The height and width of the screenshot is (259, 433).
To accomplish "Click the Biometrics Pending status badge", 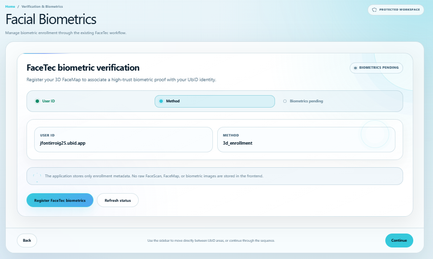I will (x=376, y=68).
